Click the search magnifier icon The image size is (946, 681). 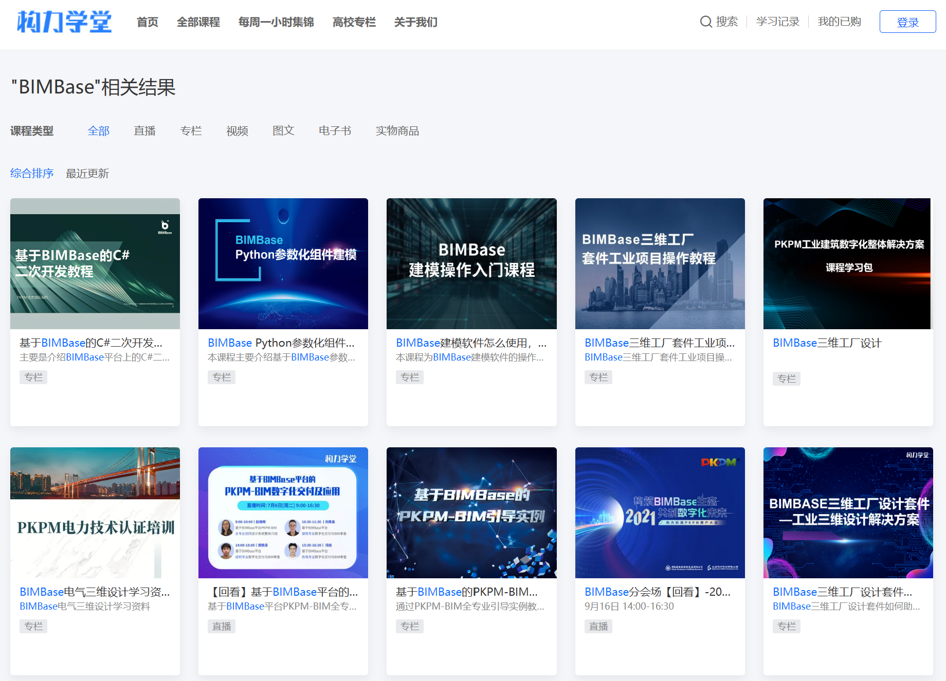[706, 22]
